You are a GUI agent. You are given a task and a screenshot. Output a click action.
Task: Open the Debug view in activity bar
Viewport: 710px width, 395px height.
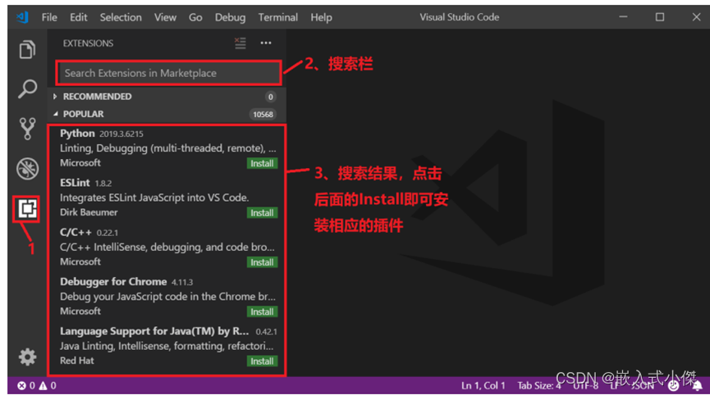tap(27, 169)
